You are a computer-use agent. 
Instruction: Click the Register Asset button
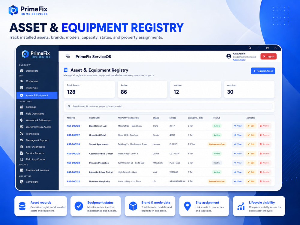263,71
